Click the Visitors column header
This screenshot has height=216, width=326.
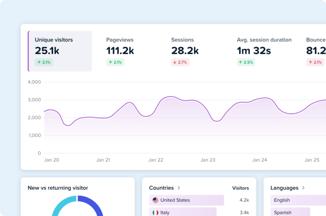[241, 188]
